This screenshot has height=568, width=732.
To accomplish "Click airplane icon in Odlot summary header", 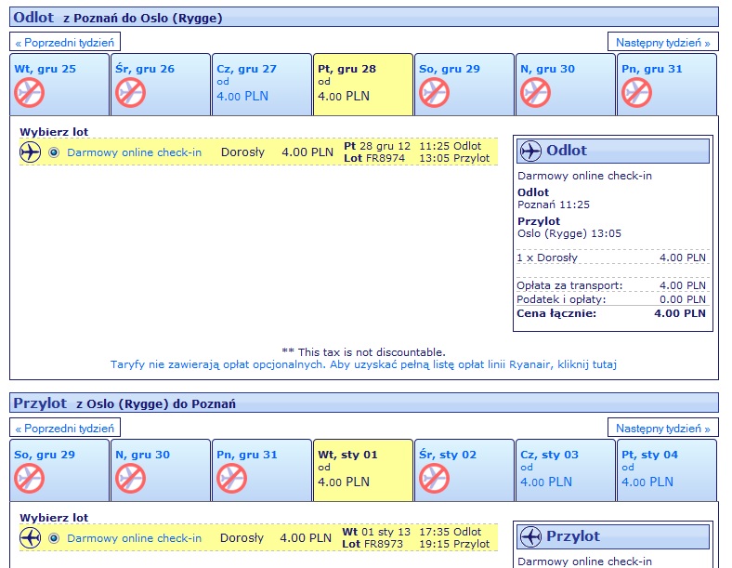I will (530, 151).
